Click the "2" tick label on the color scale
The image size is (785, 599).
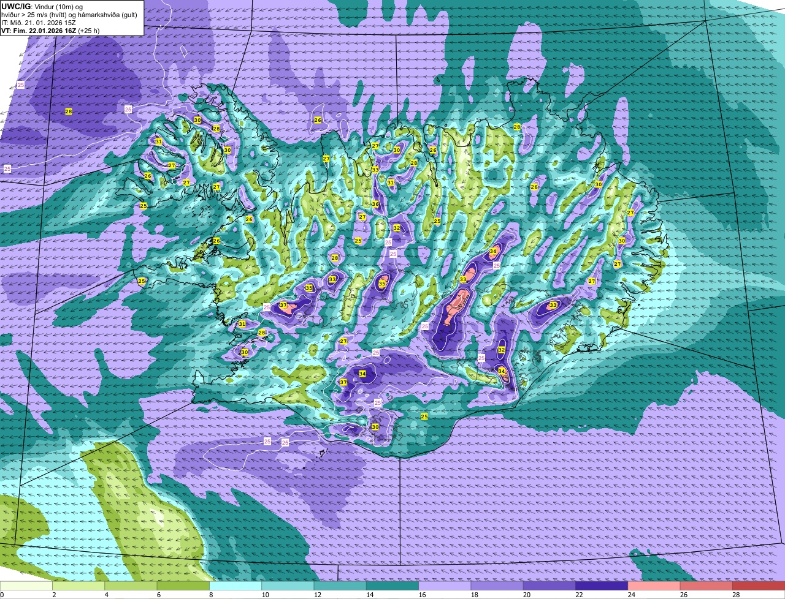pos(54,595)
